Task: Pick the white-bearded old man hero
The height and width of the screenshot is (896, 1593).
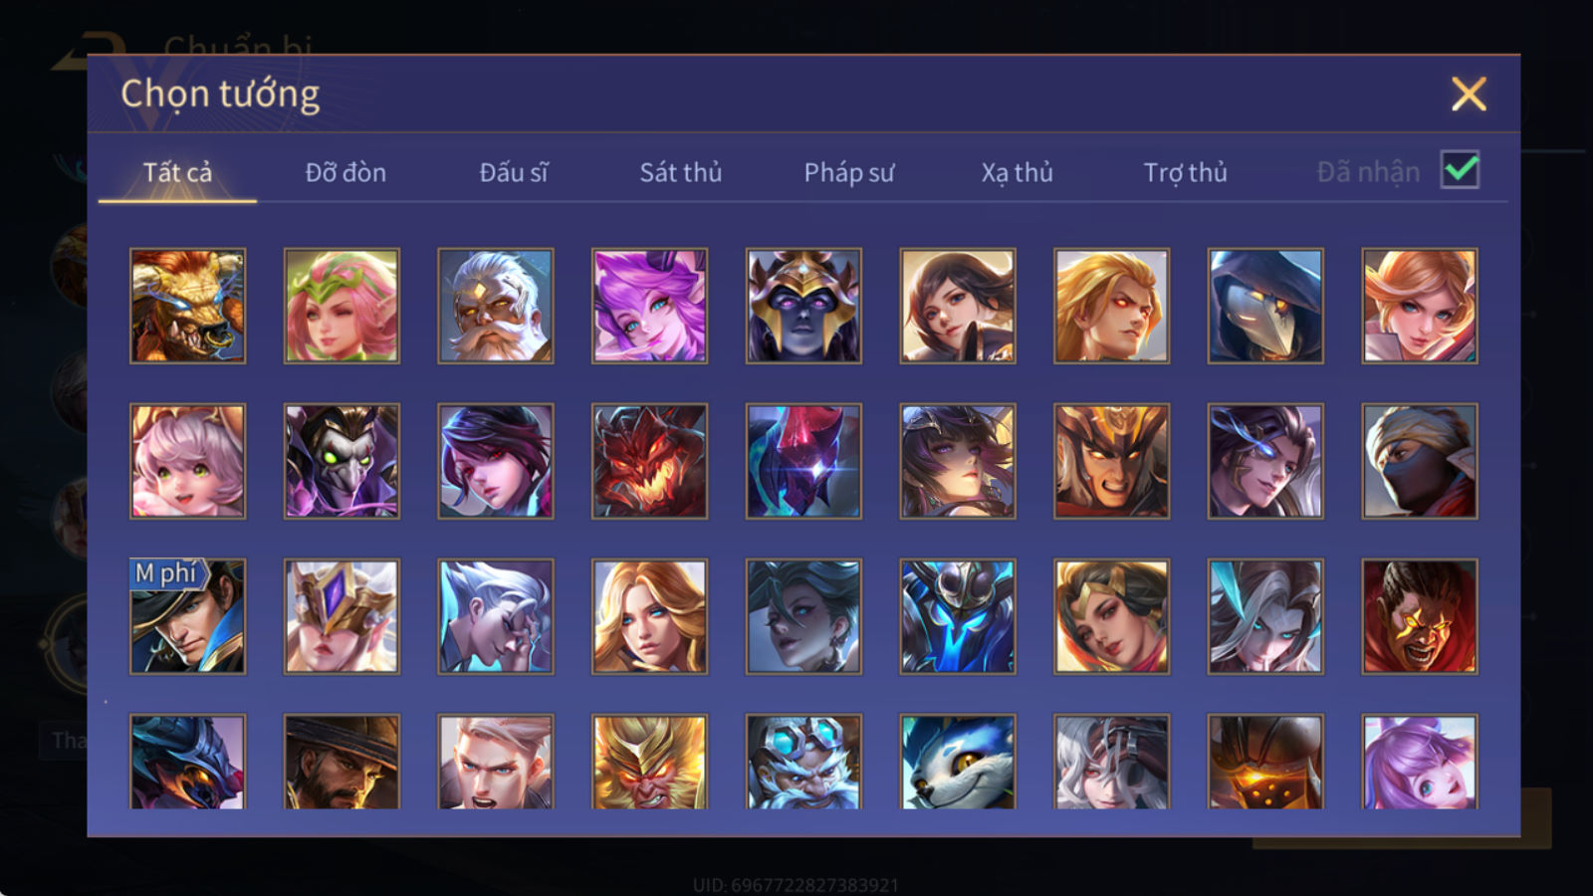Action: click(x=496, y=306)
